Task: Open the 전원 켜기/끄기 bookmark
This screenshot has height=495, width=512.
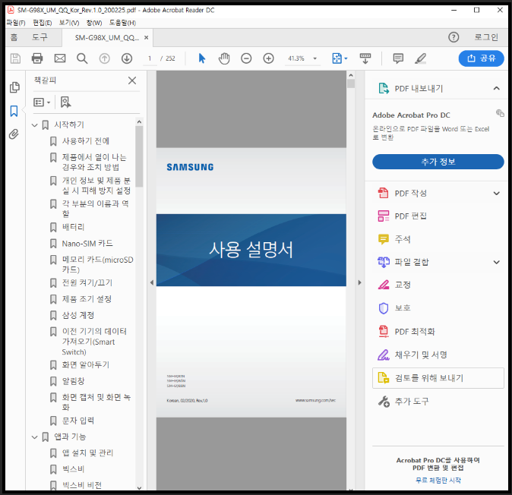Action: coord(87,282)
